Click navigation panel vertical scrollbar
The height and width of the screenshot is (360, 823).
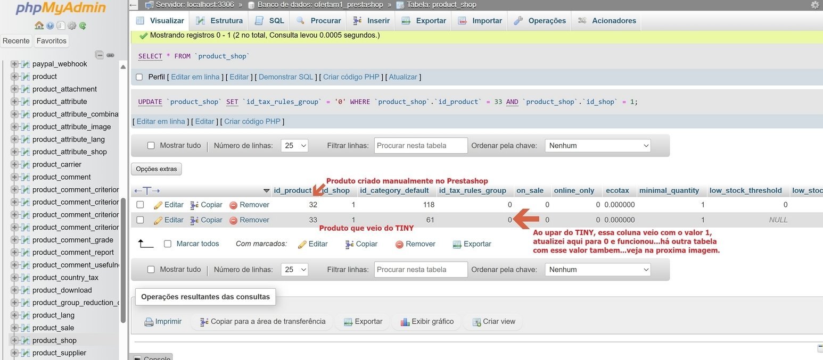[124, 261]
